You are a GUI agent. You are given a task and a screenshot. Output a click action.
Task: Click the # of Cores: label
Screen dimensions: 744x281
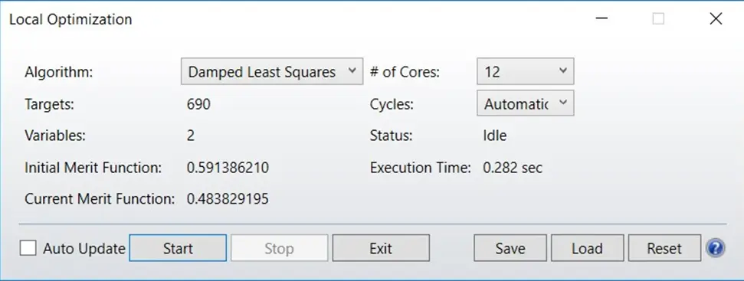pos(405,73)
